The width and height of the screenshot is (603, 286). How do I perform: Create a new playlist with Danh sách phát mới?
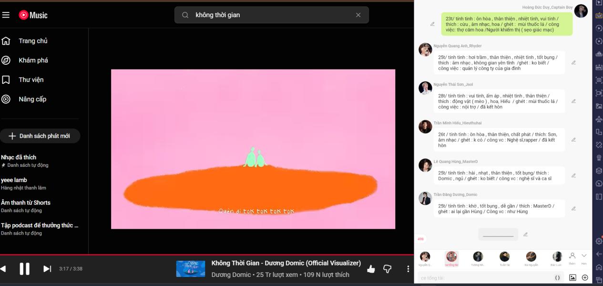point(40,136)
